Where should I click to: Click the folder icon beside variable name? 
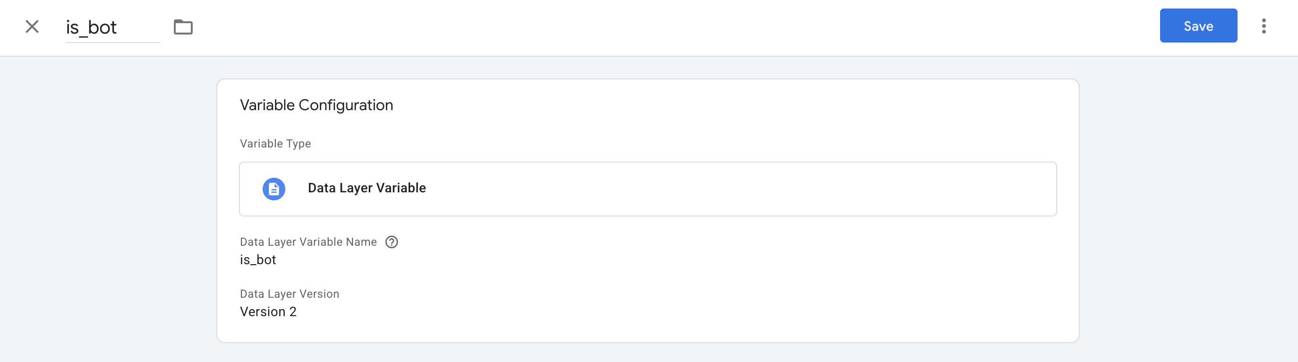(183, 27)
